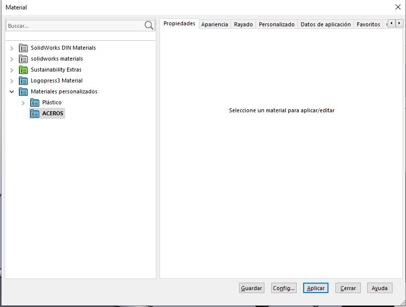406x307 pixels.
Task: Click the Guardar button
Action: 251,288
